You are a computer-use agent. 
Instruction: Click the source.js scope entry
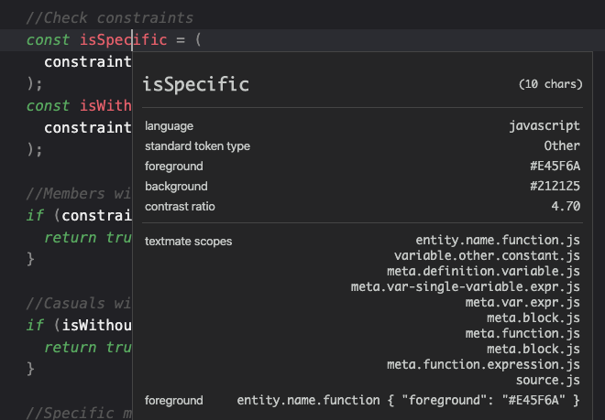point(548,381)
